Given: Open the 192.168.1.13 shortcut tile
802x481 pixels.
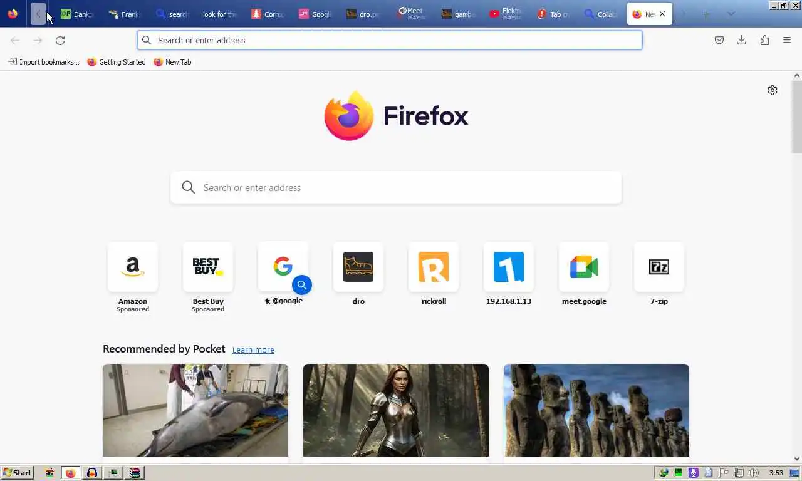Looking at the screenshot, I should [509, 274].
